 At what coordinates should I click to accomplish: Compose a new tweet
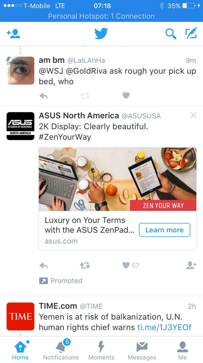click(191, 33)
